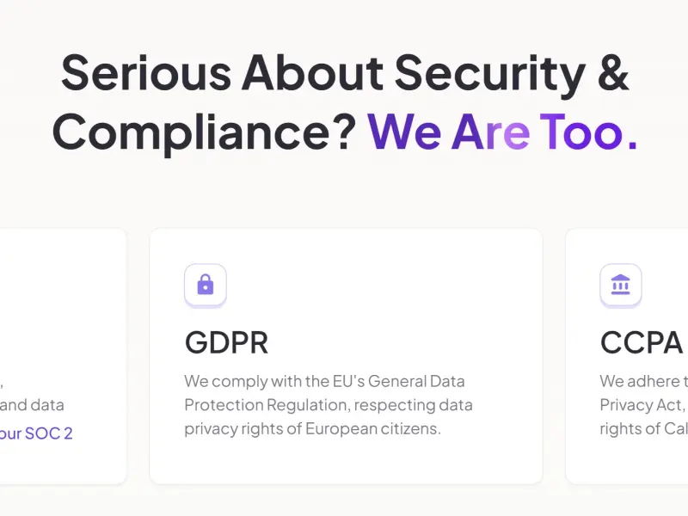Click the gradient 'We Are Too.' text
The height and width of the screenshot is (516, 688).
coord(502,132)
